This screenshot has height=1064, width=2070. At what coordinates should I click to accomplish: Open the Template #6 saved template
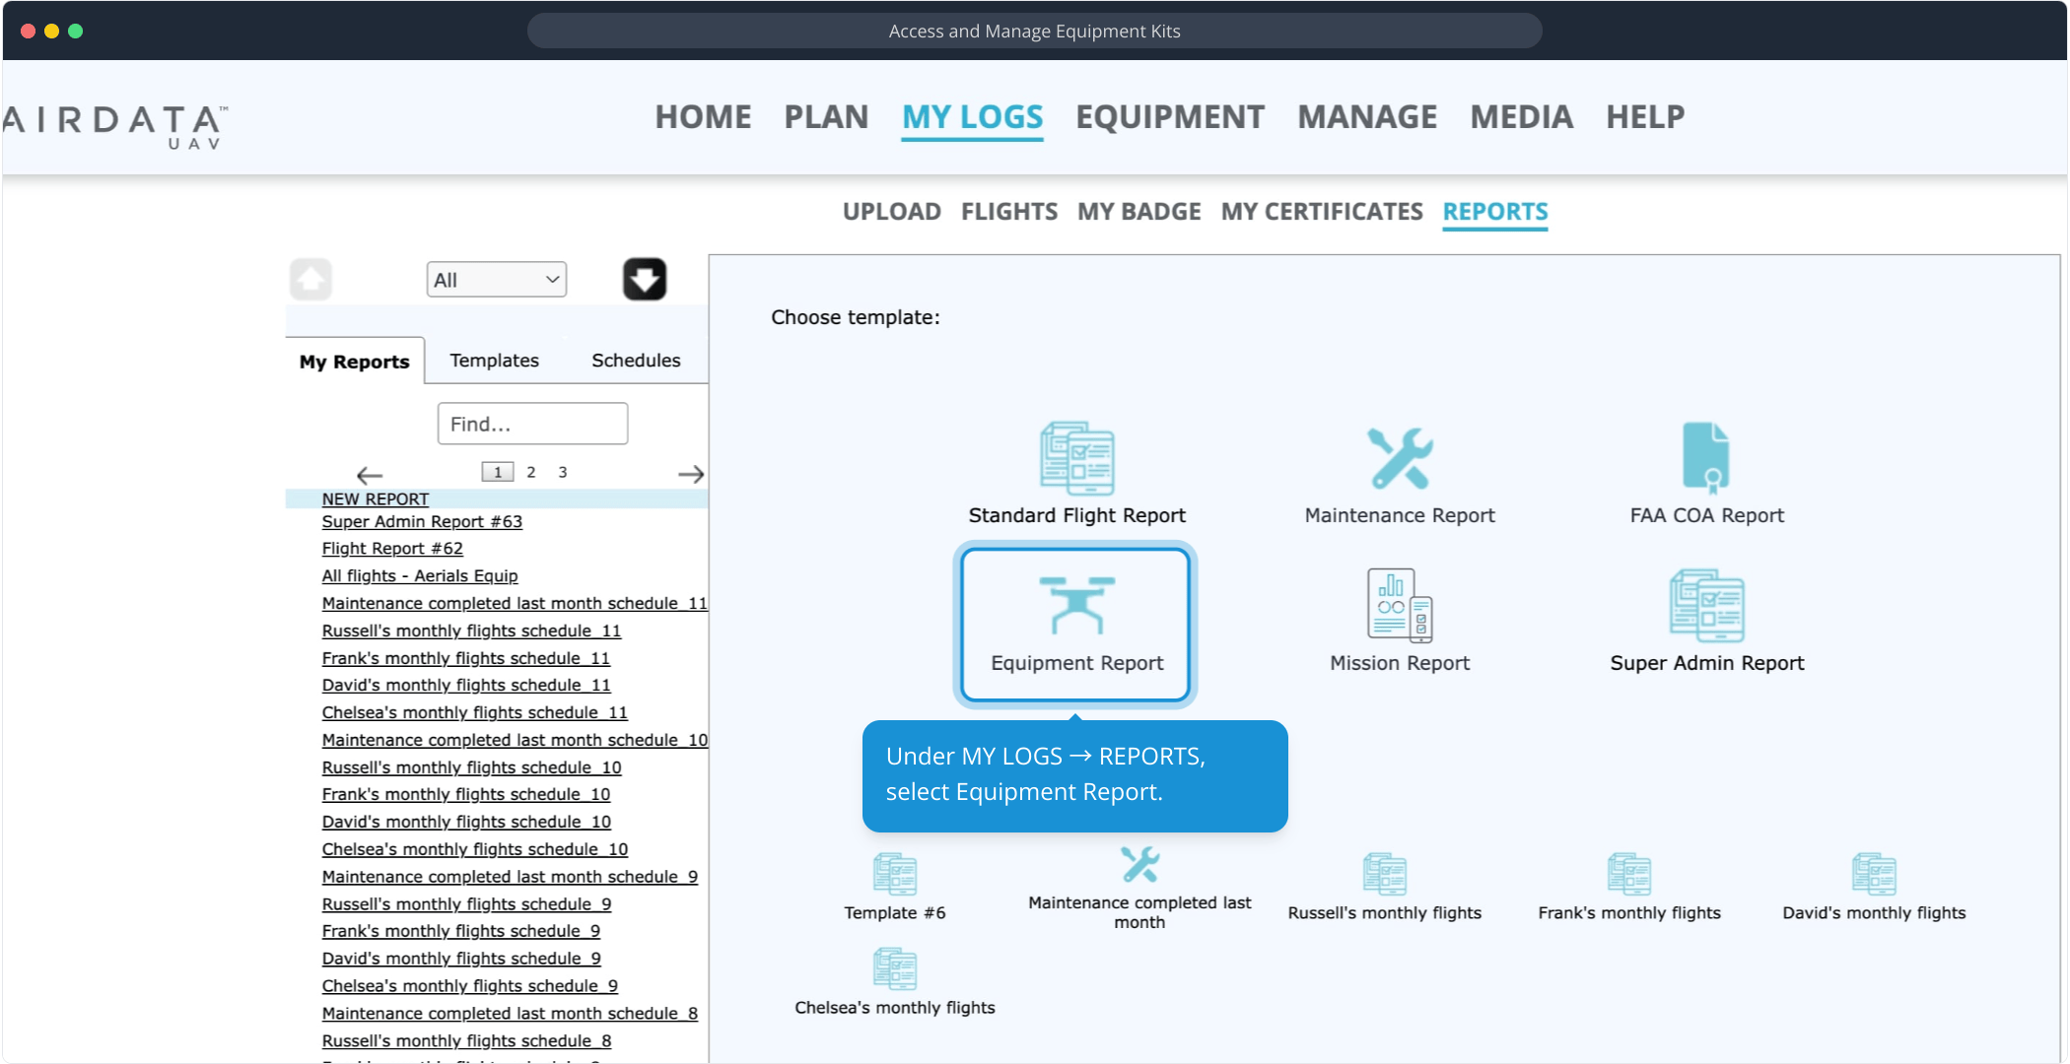coord(894,875)
